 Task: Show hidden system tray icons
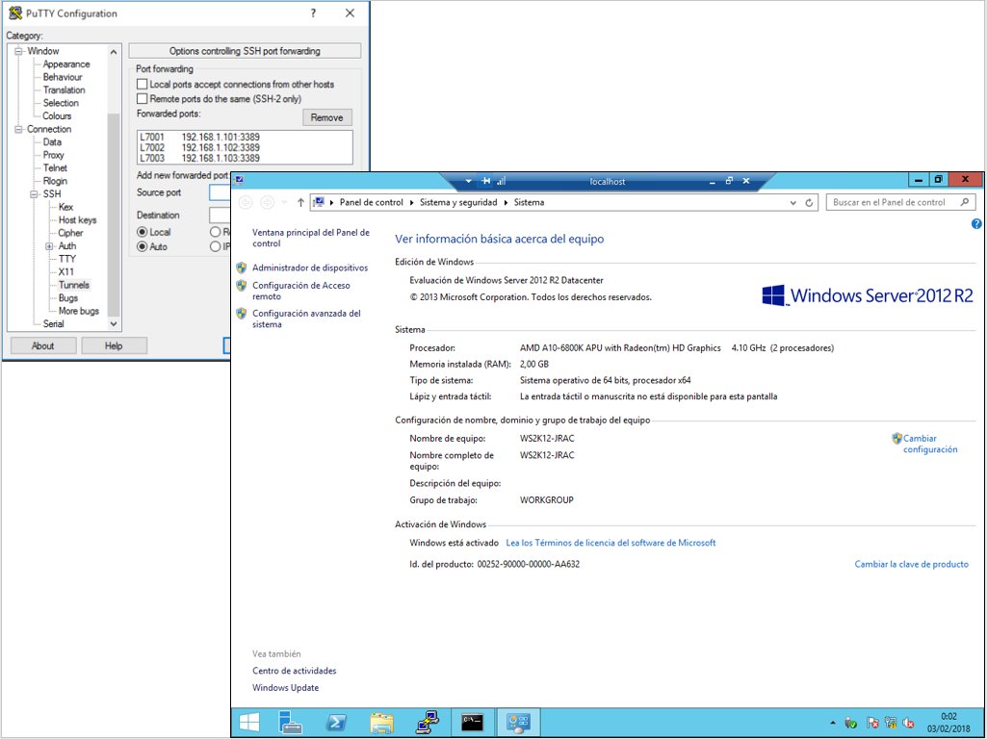pos(833,724)
